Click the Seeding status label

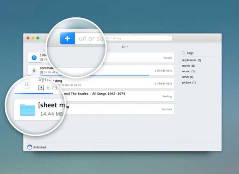click(x=167, y=97)
